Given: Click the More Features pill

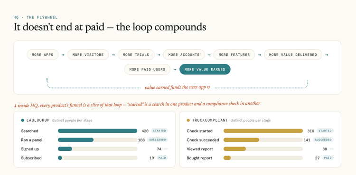Looking at the screenshot, I should tap(234, 55).
